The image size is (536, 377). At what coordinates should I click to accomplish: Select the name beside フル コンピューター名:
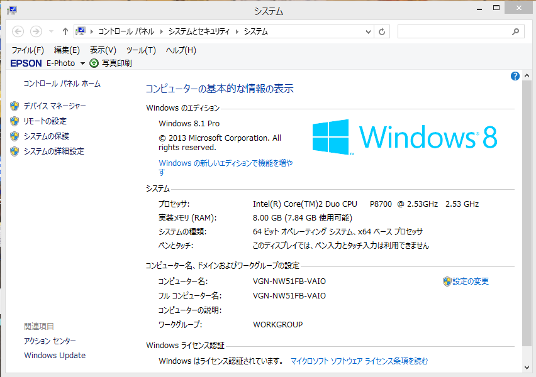289,296
